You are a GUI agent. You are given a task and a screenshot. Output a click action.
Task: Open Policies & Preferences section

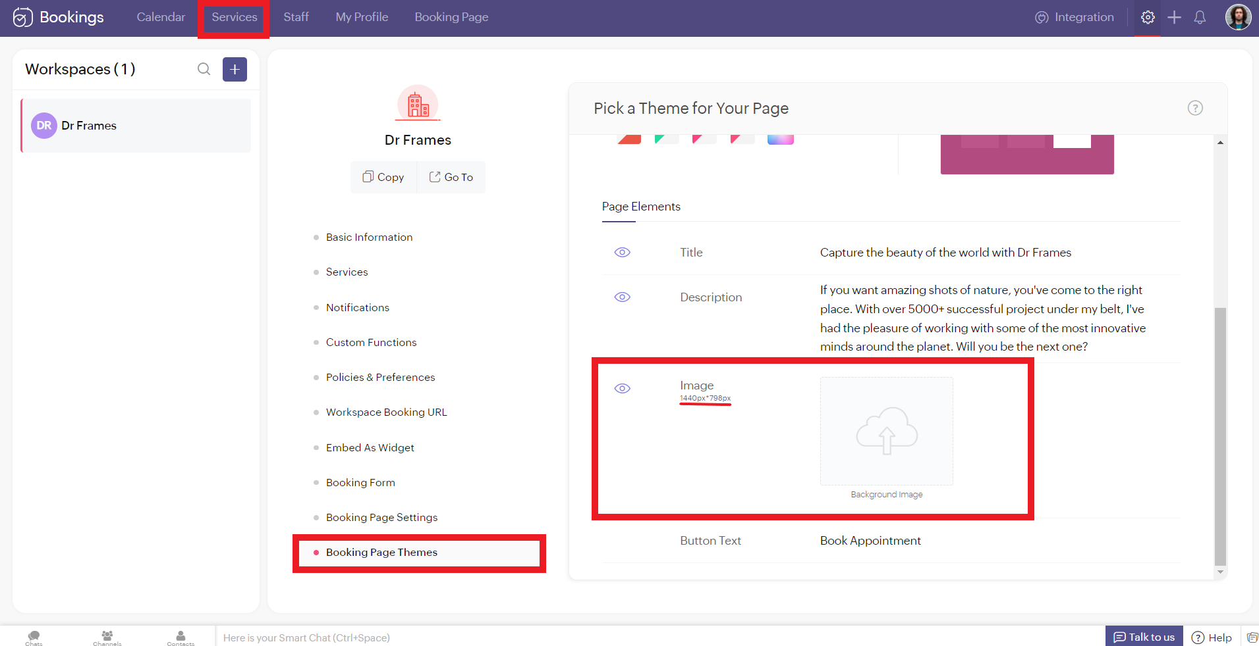pos(380,377)
